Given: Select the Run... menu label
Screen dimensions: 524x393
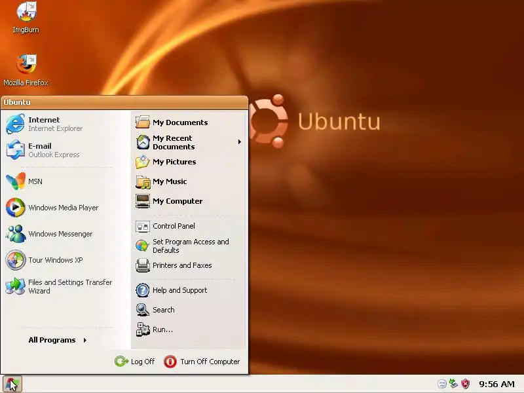Looking at the screenshot, I should click(x=162, y=329).
